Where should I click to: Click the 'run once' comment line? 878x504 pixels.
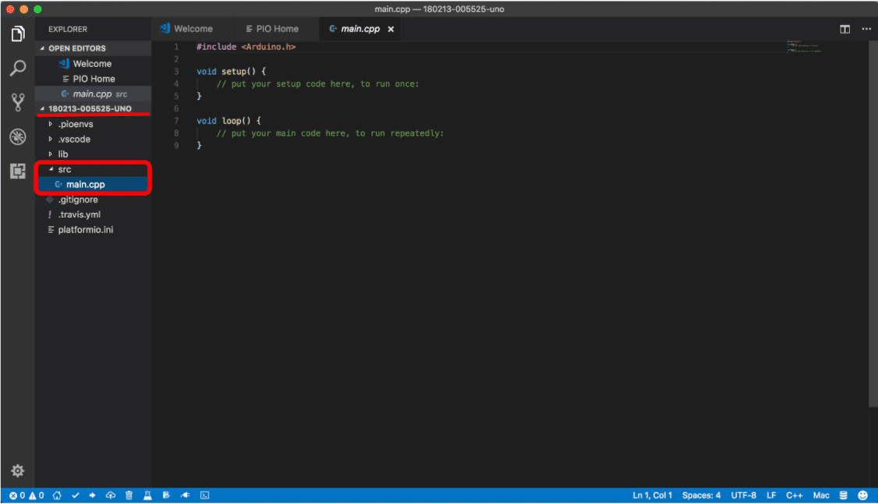coord(317,84)
